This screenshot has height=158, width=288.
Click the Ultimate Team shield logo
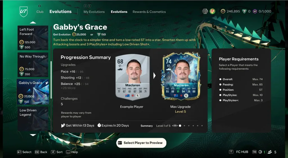coord(23,11)
